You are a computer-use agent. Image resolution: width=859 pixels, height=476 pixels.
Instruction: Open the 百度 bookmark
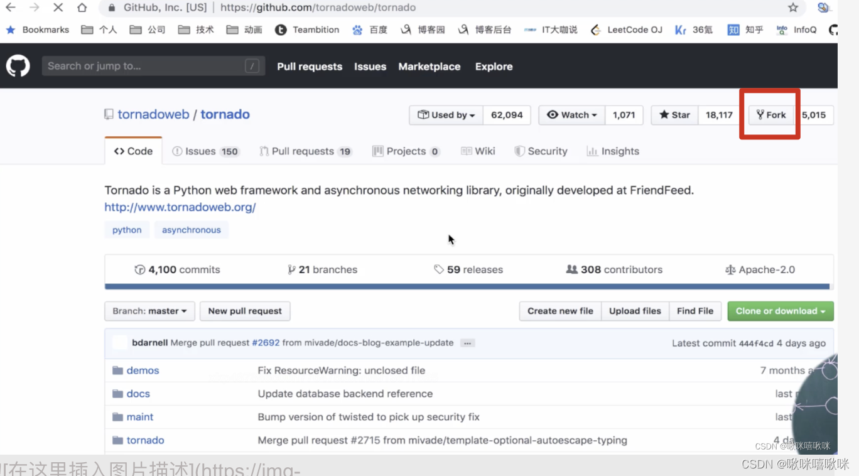coord(370,30)
